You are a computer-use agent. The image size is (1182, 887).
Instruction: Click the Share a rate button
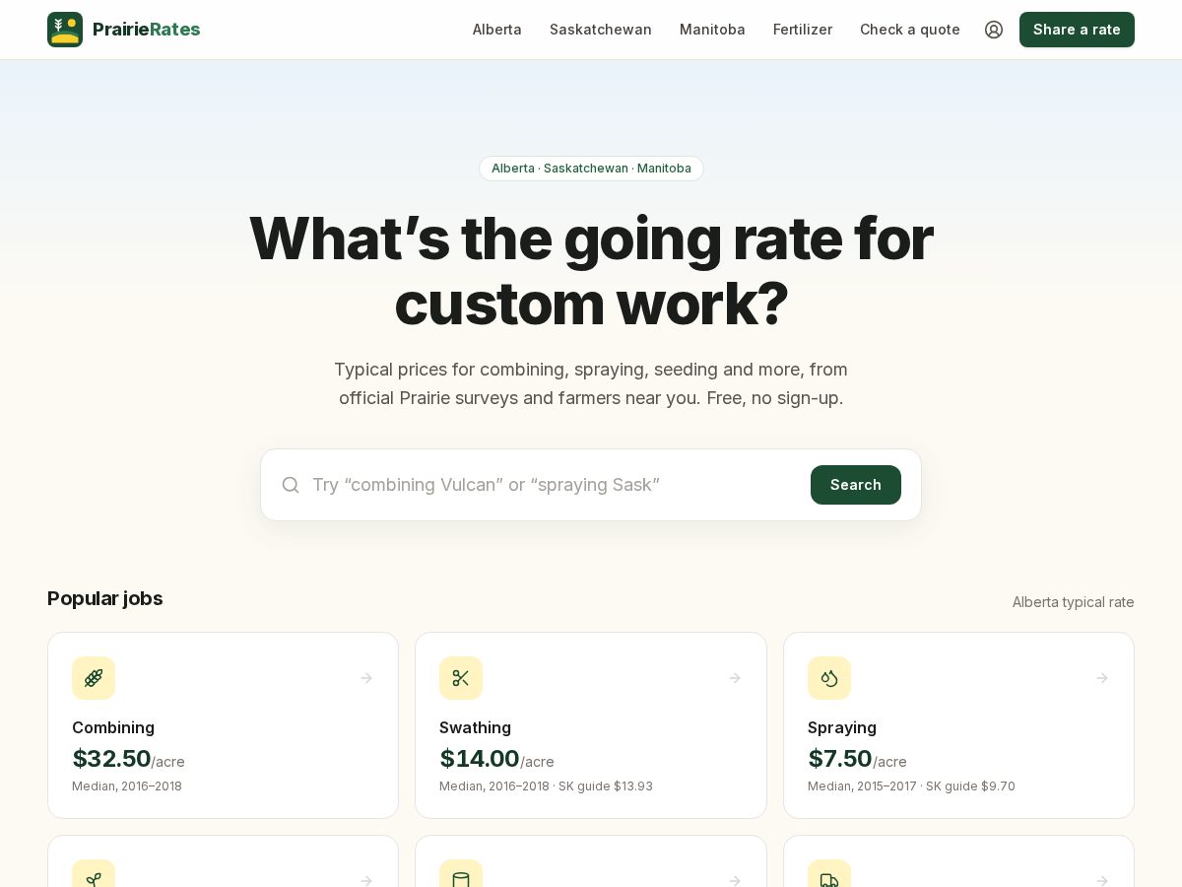1077,30
